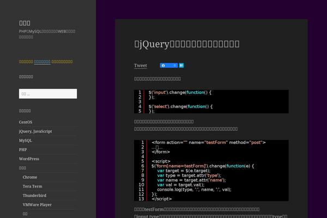Click the code line with $('select').change
Screen dimensions: 327x218
(180, 107)
